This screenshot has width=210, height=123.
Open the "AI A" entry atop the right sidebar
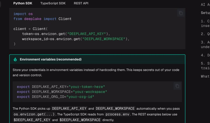205,5
